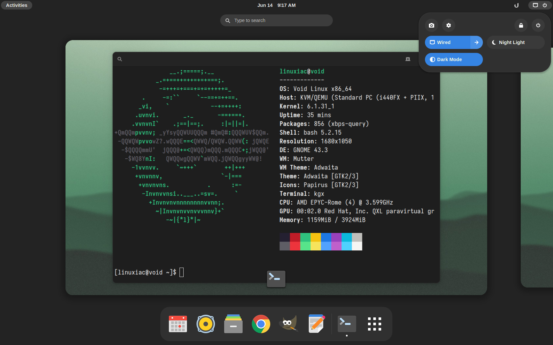Open the Files app in dock
553x345 pixels.
[x=233, y=324]
